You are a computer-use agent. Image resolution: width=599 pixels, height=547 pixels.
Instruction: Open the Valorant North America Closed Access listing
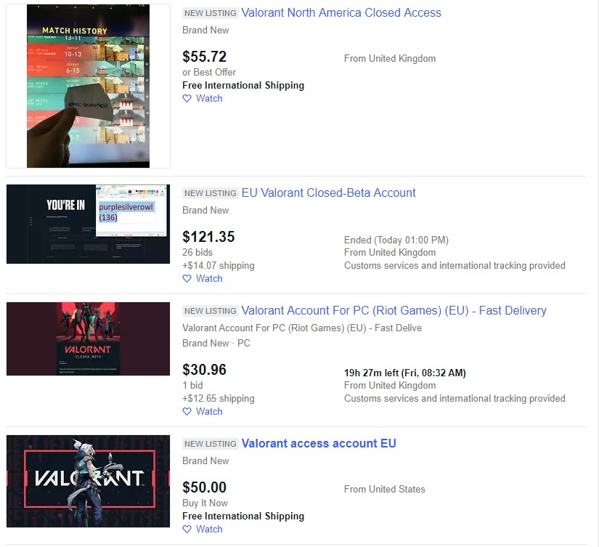pyautogui.click(x=341, y=12)
